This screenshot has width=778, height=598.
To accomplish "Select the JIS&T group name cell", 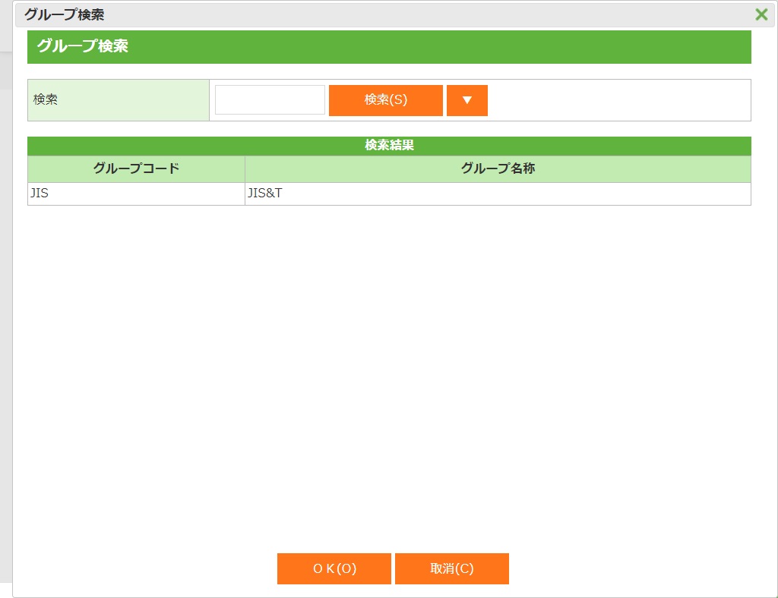I will [x=498, y=194].
